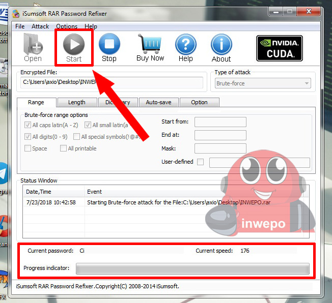Switch to the Auto-save tab
The image size is (332, 303).
158,102
